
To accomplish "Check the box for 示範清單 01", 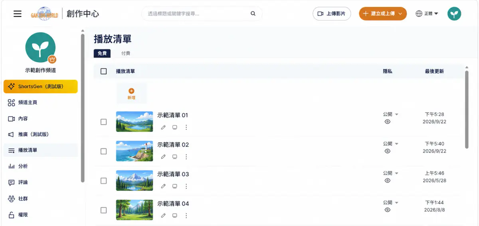I will click(x=104, y=122).
